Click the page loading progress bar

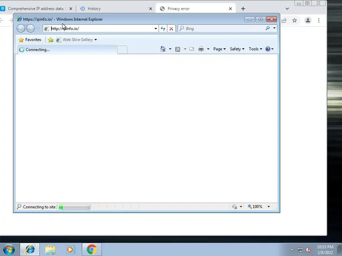[74, 207]
